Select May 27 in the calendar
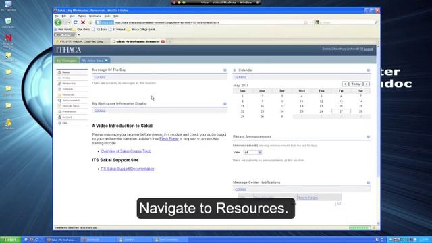This screenshot has width=432, height=243. click(x=341, y=111)
